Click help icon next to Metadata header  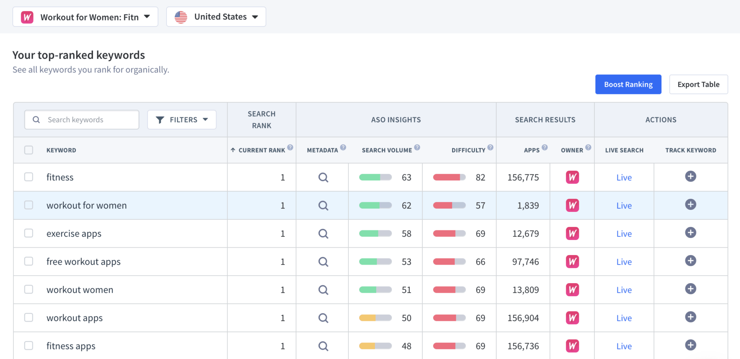point(343,147)
